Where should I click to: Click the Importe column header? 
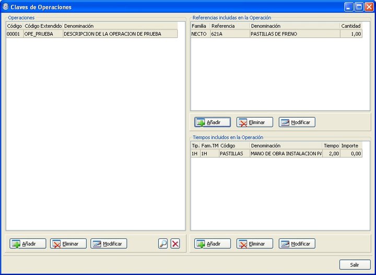[351, 146]
